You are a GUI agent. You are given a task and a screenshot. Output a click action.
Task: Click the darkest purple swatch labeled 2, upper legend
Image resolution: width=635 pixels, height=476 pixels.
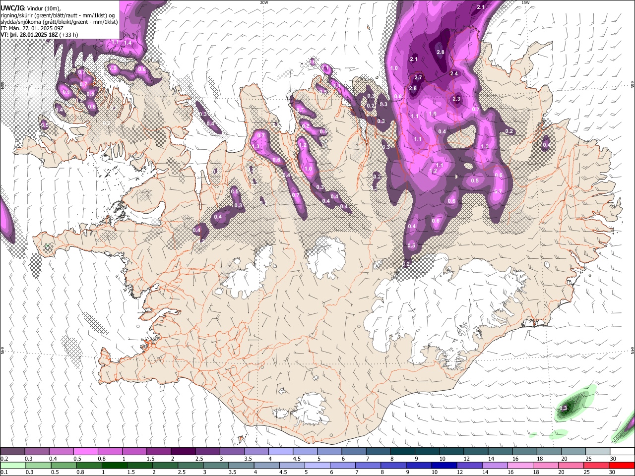[x=183, y=452]
